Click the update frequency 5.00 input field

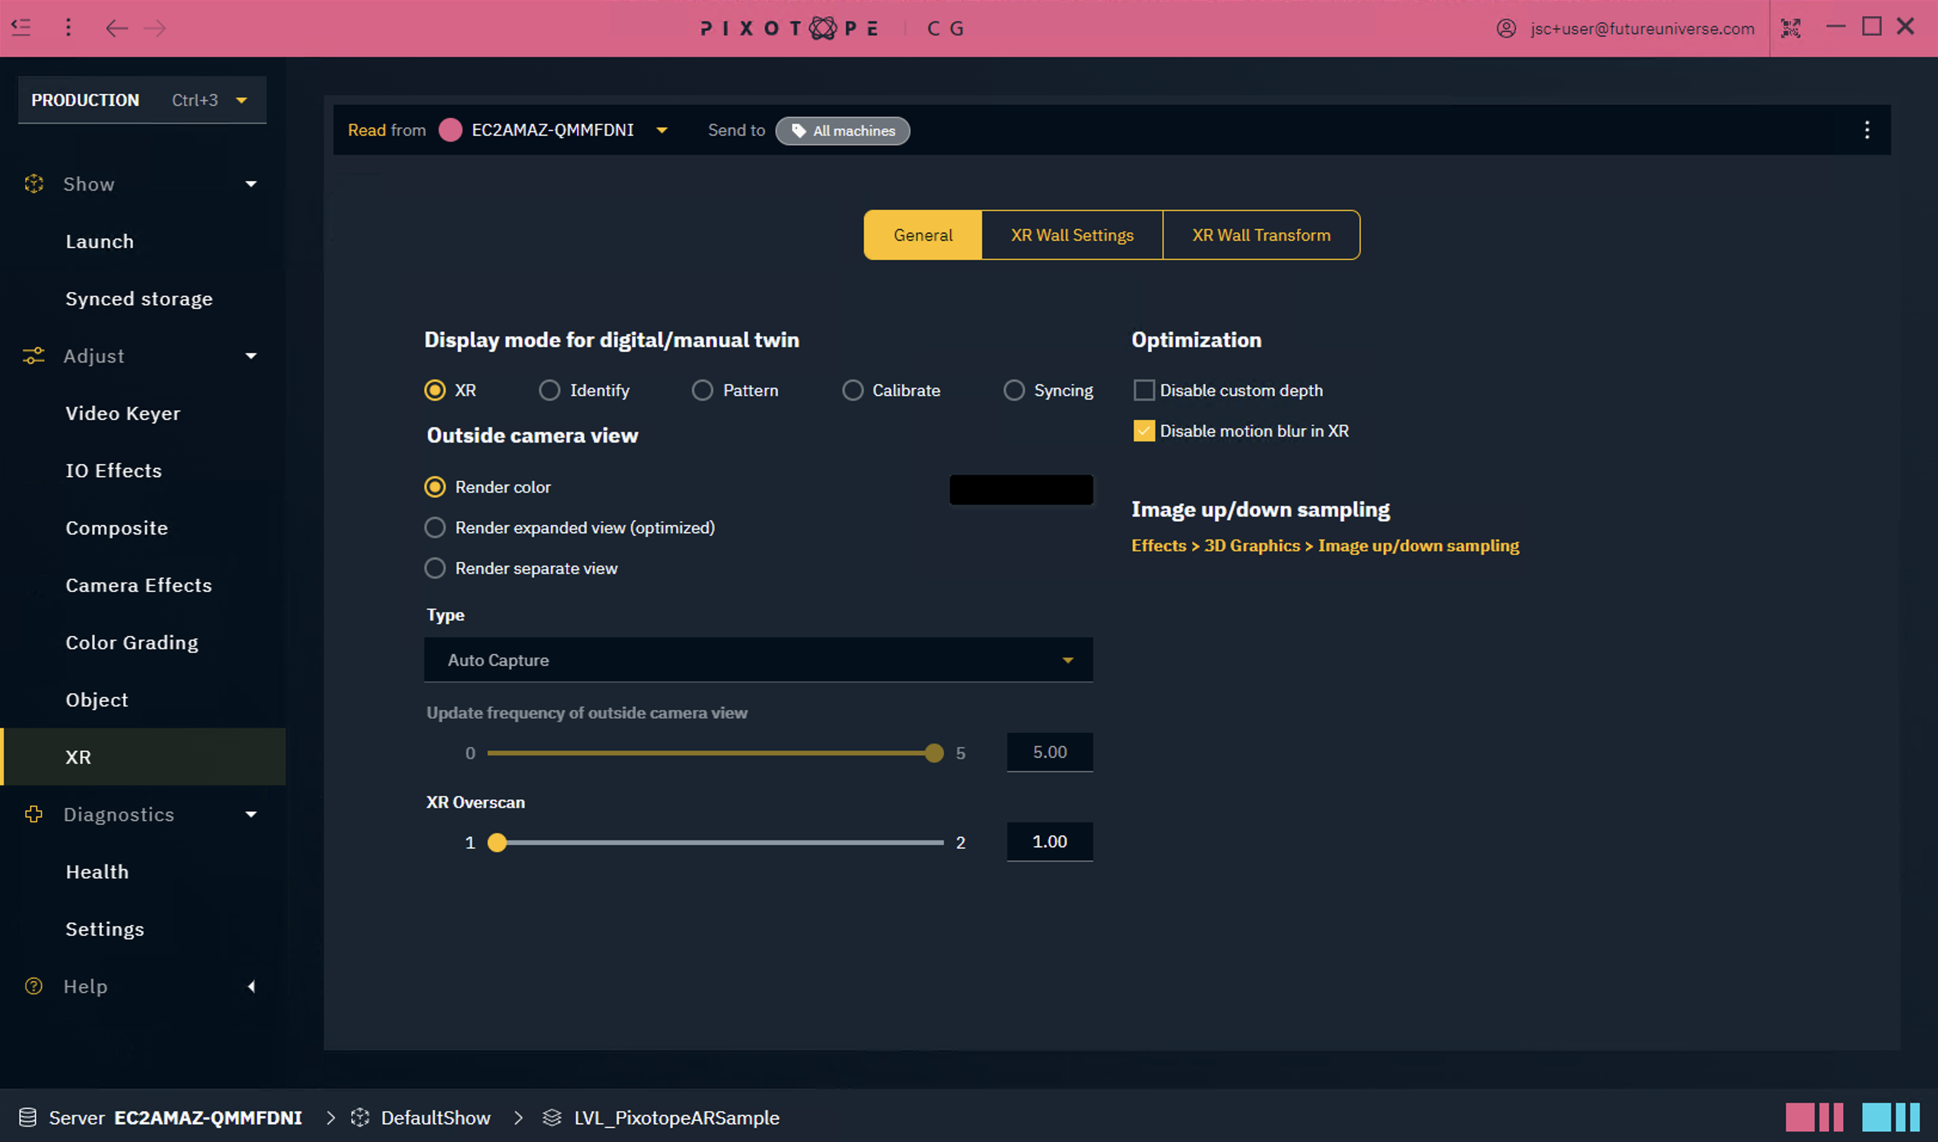point(1050,752)
